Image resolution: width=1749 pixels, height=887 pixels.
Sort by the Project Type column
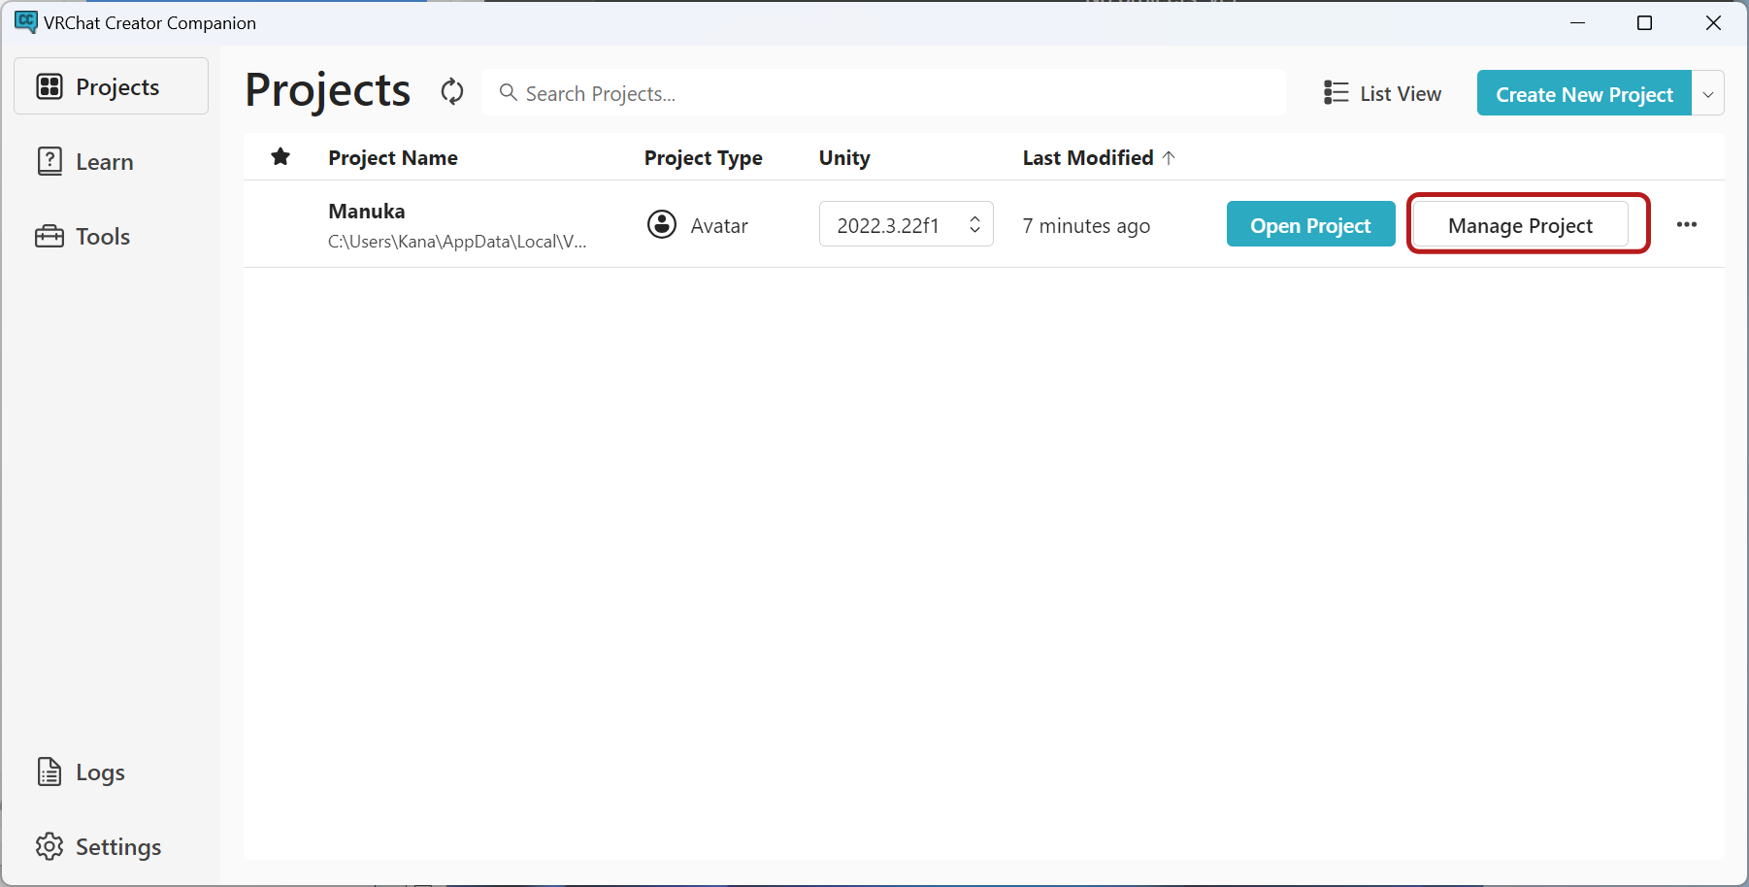(704, 158)
